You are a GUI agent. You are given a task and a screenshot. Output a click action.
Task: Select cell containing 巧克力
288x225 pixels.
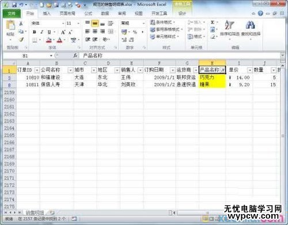tap(212, 77)
